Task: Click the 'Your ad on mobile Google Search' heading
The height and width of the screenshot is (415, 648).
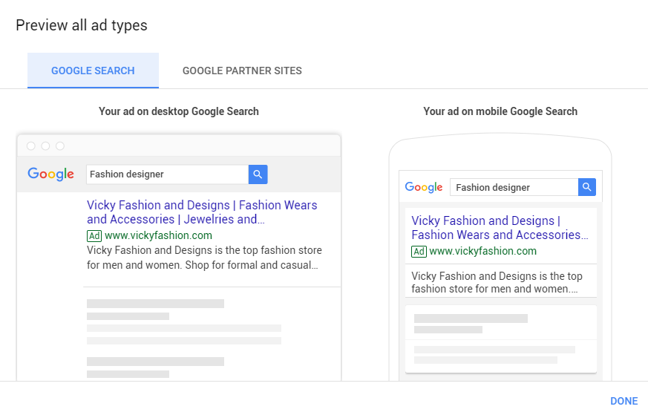Action: tap(500, 111)
